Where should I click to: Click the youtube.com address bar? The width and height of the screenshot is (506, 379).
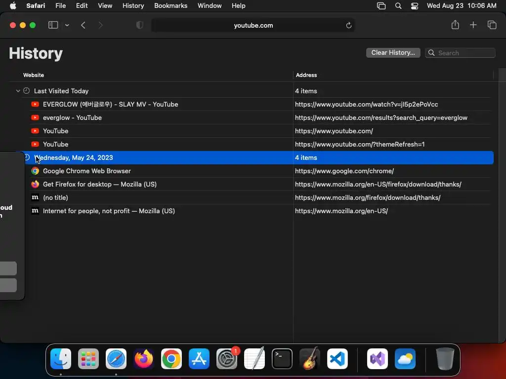click(x=253, y=25)
